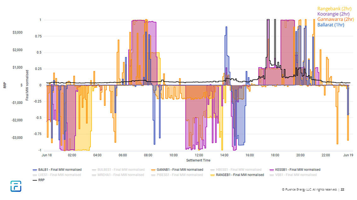Toggle the PIBESS1 Final MW normalised series
This screenshot has width=357, height=200.
click(180, 175)
